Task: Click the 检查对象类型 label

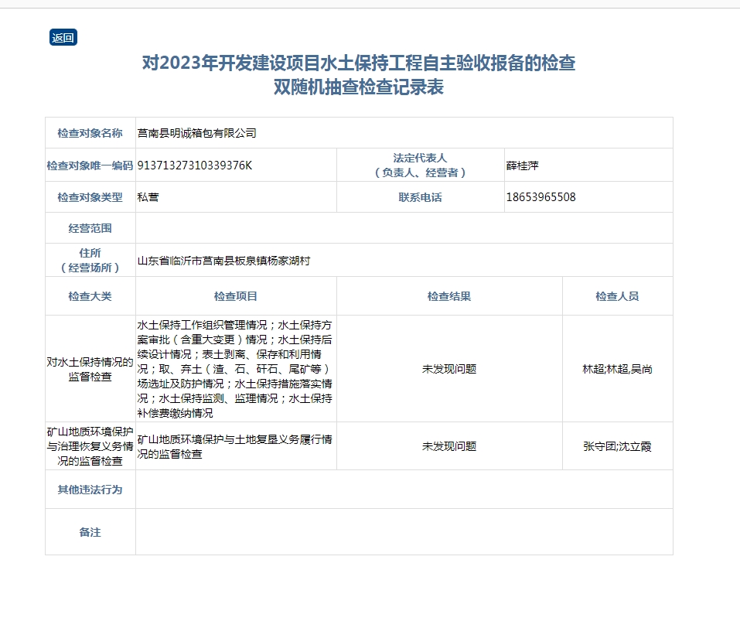Action: click(x=90, y=197)
